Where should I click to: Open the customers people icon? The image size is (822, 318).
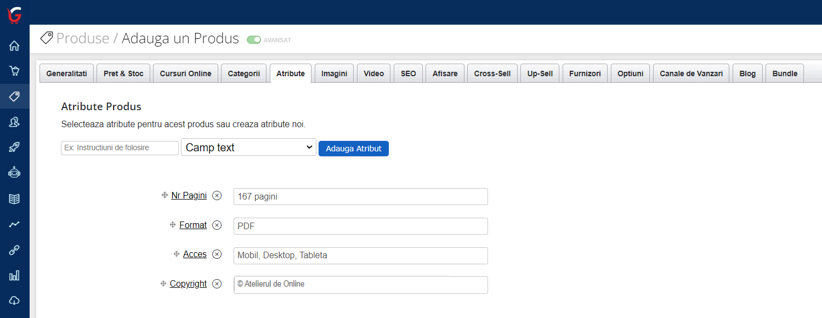14,122
